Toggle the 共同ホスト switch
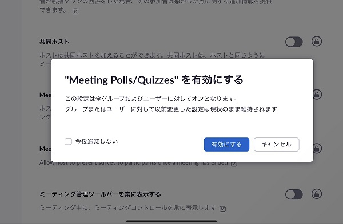 (x=294, y=42)
